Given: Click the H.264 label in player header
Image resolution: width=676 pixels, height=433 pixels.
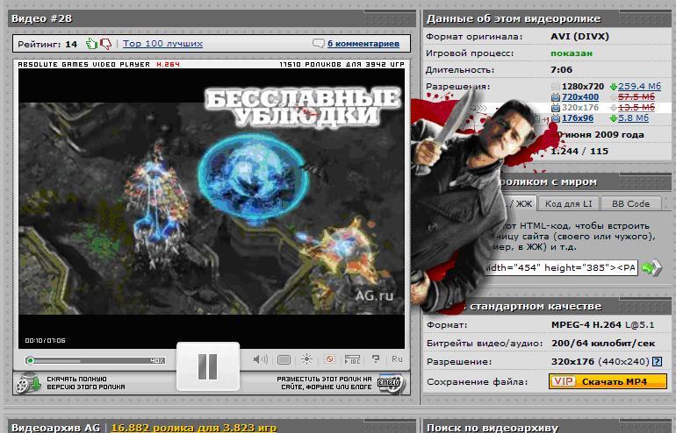Looking at the screenshot, I should coord(168,64).
